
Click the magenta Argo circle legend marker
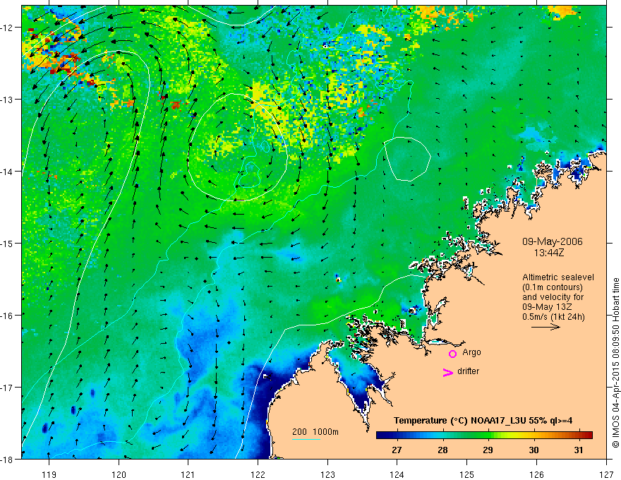point(452,354)
